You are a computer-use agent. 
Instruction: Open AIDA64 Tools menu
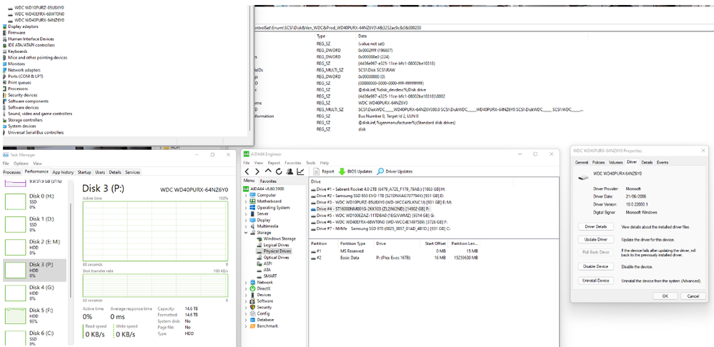tap(311, 162)
